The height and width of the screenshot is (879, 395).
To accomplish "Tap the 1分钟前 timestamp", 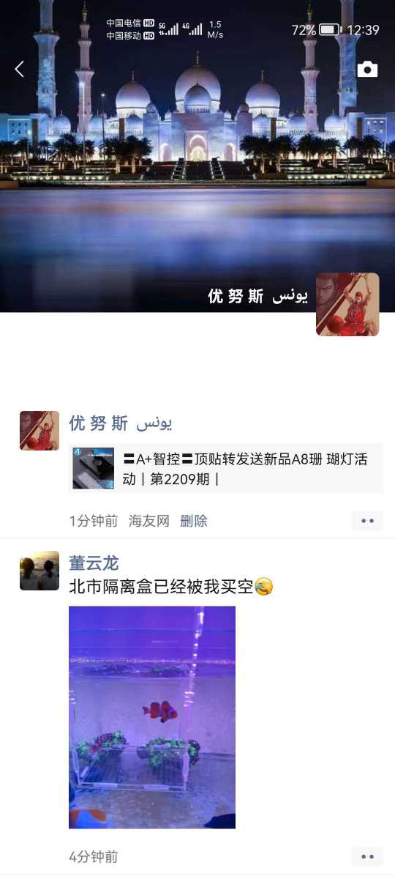I will pos(94,521).
